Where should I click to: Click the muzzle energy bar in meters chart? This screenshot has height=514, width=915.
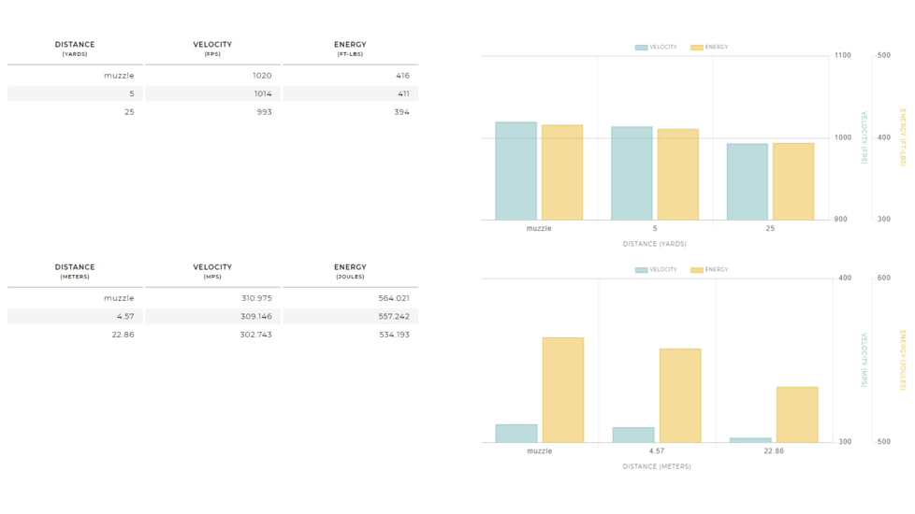click(x=562, y=390)
